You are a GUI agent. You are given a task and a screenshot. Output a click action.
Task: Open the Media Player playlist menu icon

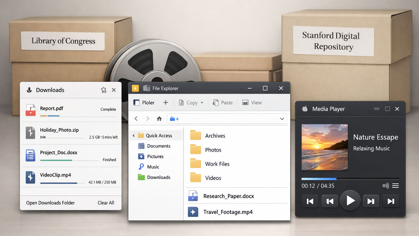pos(395,186)
